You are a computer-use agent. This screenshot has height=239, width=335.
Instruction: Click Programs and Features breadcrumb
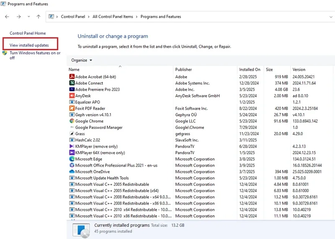(x=161, y=17)
